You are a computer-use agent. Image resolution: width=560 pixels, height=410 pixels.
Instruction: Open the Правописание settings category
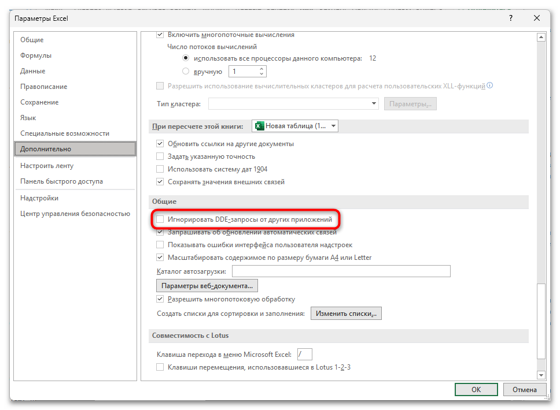pos(75,87)
